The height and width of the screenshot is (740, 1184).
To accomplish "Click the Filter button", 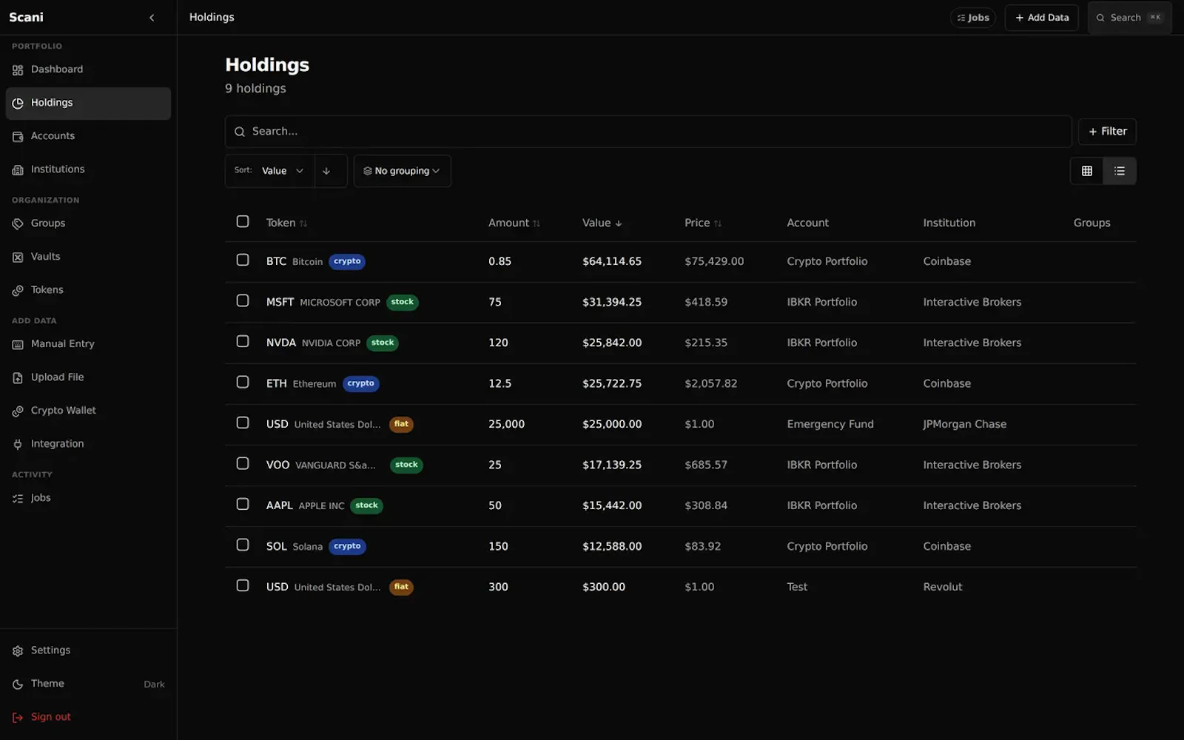I will (1107, 132).
